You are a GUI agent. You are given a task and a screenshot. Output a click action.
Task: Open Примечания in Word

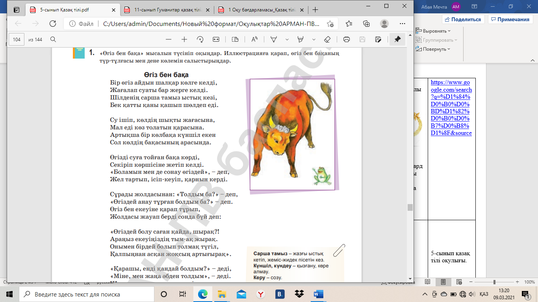[x=510, y=19]
